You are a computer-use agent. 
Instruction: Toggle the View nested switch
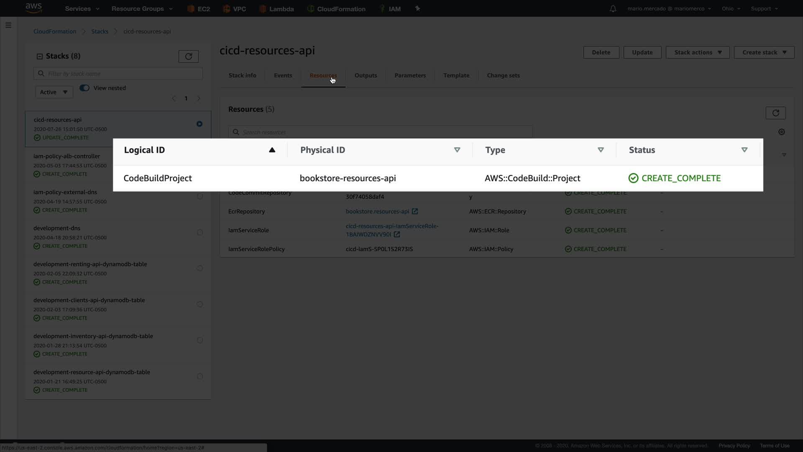(x=84, y=88)
